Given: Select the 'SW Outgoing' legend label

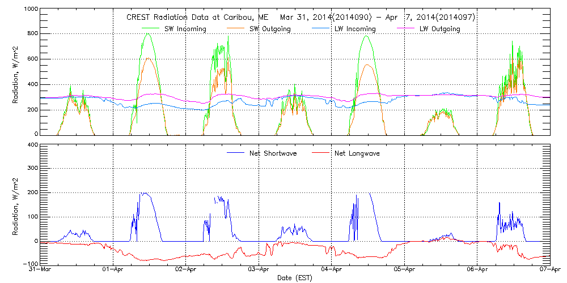Looking at the screenshot, I should [x=269, y=29].
